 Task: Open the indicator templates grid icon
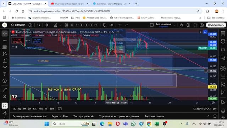click(66, 25)
